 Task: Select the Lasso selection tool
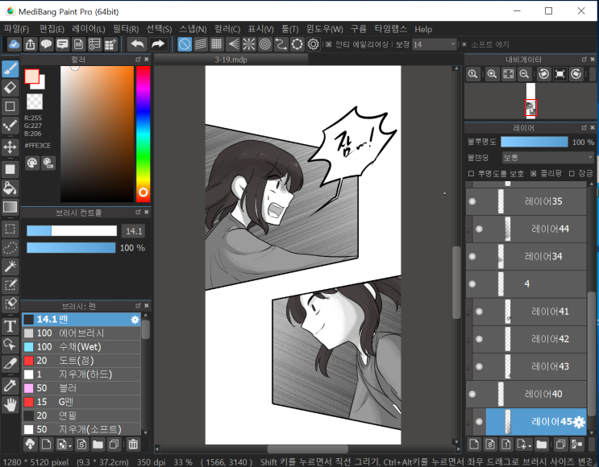(10, 248)
